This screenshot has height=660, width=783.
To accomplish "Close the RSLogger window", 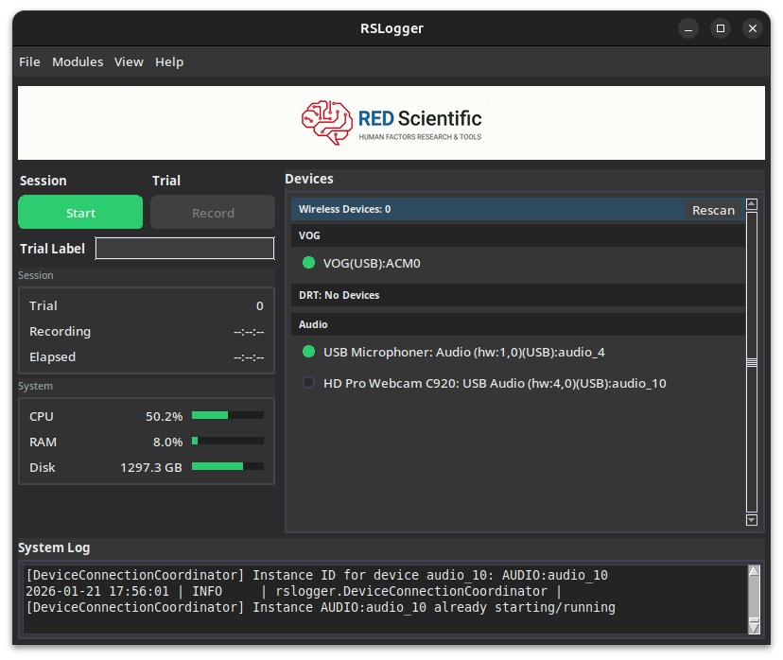I will (x=753, y=28).
